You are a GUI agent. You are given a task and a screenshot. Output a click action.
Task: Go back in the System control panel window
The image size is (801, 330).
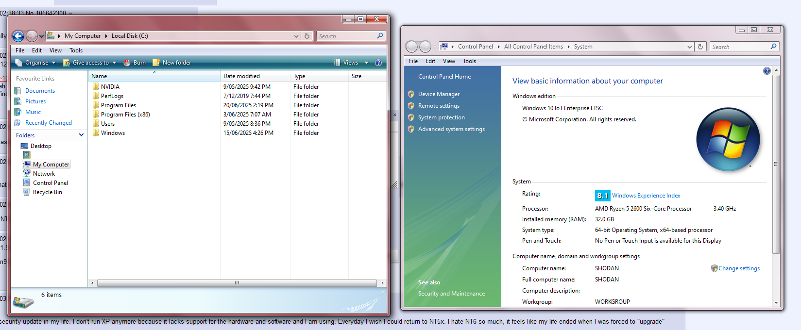pos(411,47)
